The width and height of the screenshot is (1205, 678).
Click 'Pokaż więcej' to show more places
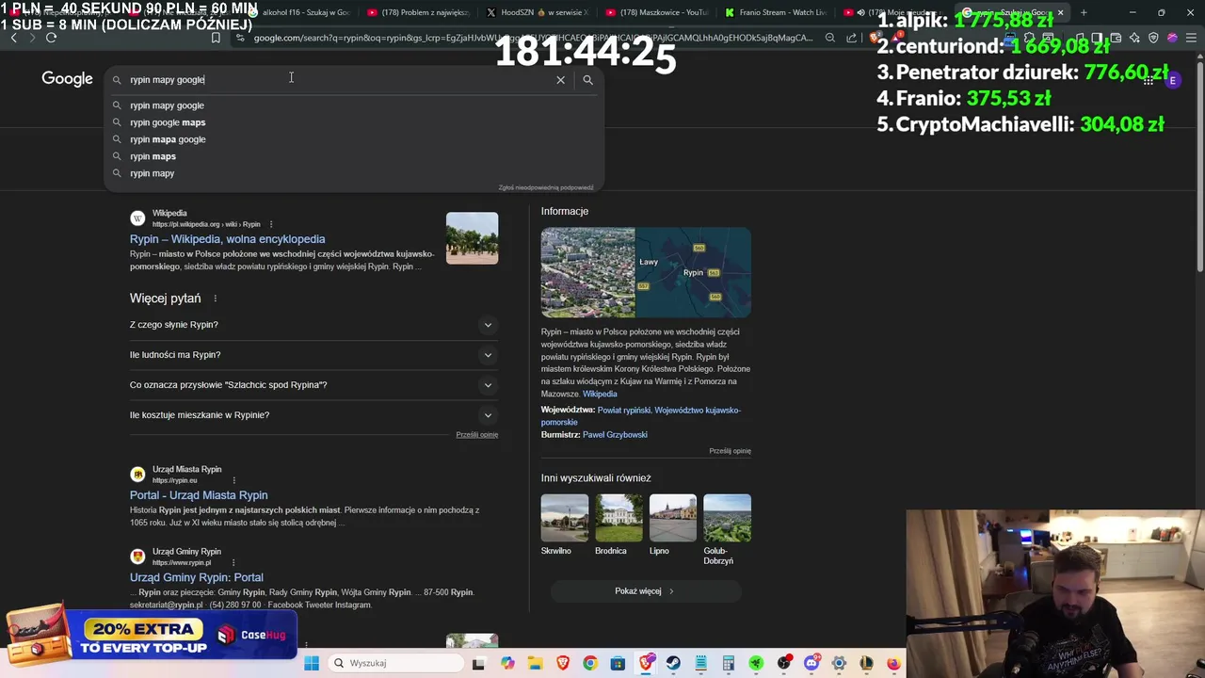coord(645,591)
